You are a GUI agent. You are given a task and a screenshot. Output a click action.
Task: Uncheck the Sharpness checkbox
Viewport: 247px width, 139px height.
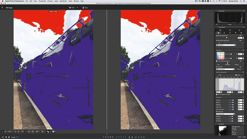[217, 112]
